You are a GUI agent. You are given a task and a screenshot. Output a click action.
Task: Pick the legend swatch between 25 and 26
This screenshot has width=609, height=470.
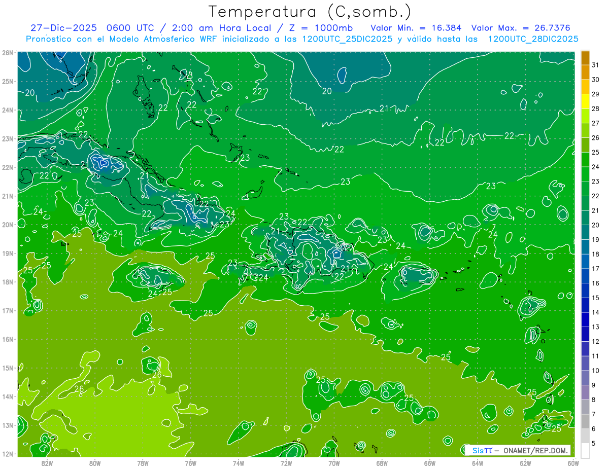pos(585,144)
